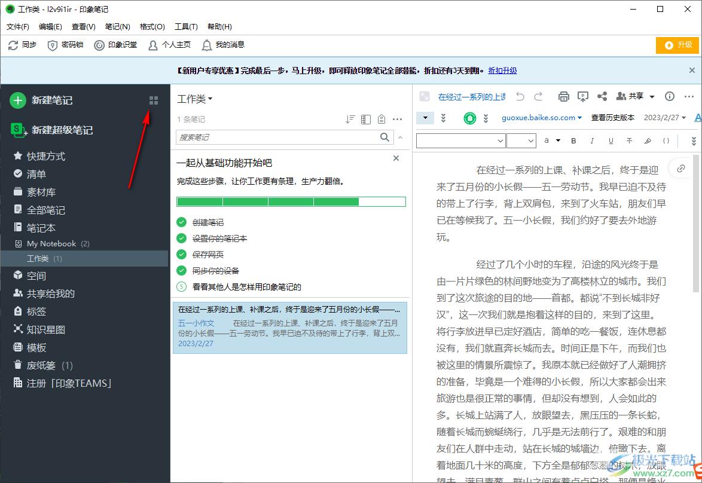This screenshot has height=483, width=702.
Task: Click 查看历史版本 view history
Action: tap(612, 118)
